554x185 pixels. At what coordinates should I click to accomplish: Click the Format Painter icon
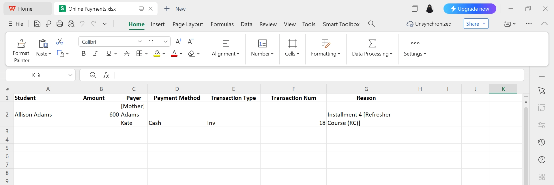coord(21,44)
